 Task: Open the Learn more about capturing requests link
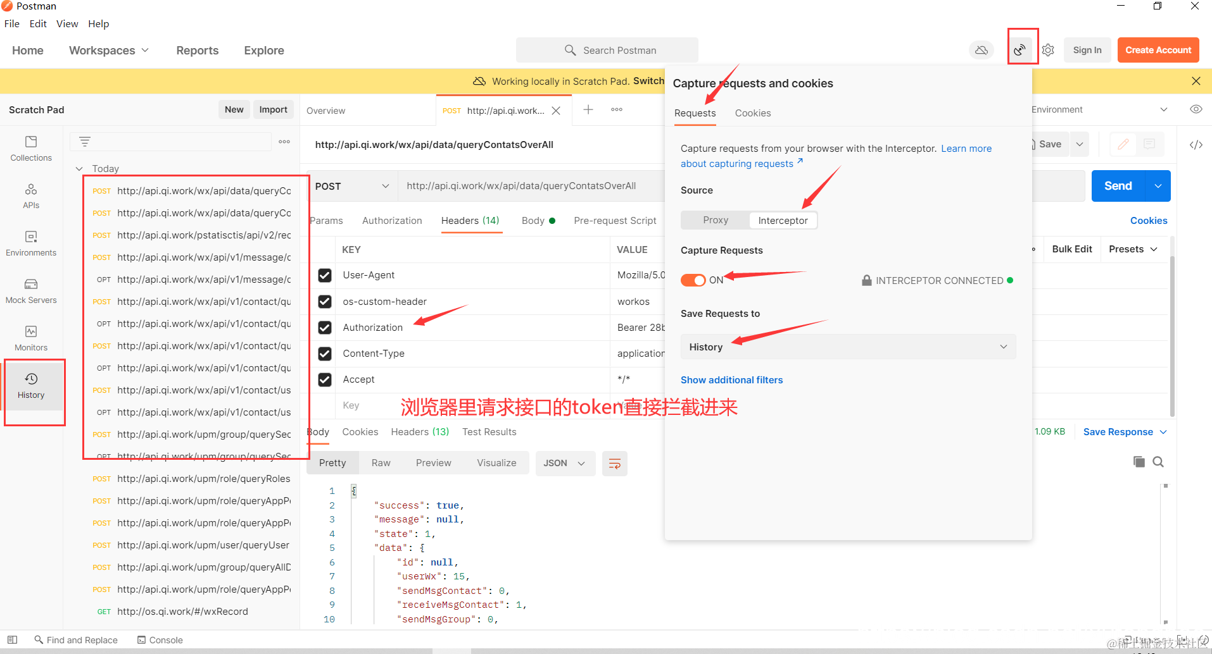[x=836, y=156]
